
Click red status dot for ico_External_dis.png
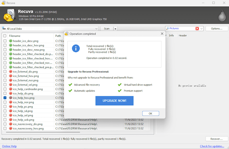pyautogui.click(x=11, y=71)
